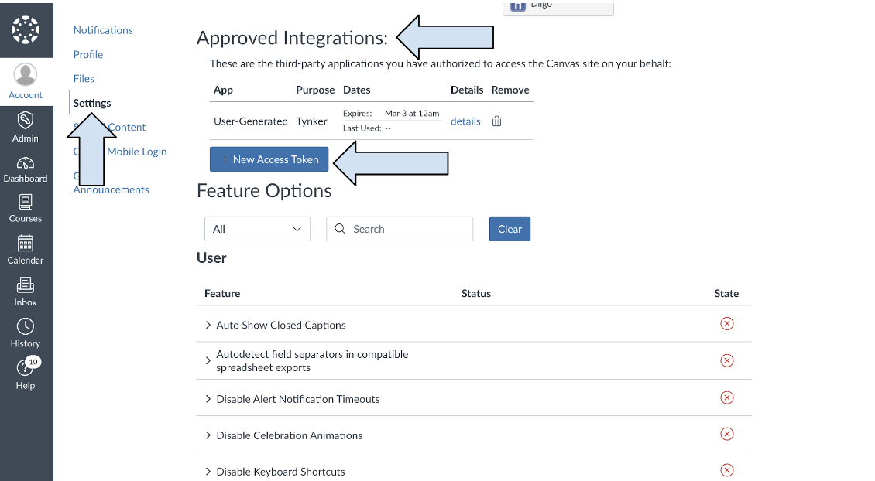Image resolution: width=875 pixels, height=481 pixels.
Task: Open the Inbox icon
Action: [26, 285]
